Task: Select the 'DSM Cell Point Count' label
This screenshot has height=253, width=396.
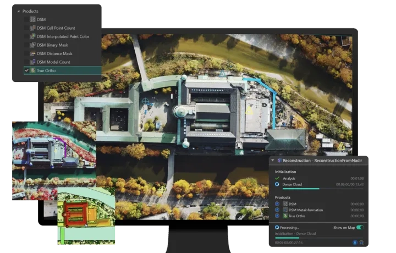Action: coord(56,28)
